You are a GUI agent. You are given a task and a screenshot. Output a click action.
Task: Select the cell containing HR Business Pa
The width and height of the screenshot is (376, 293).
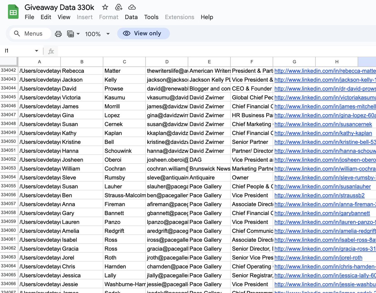[x=252, y=115]
